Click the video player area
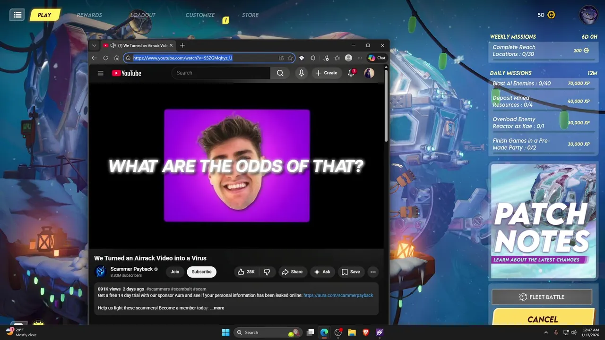Screen dimensions: 605x340 pos(236,166)
